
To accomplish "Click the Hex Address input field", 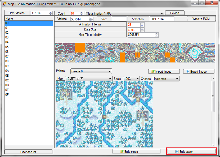I will [x=40, y=13].
